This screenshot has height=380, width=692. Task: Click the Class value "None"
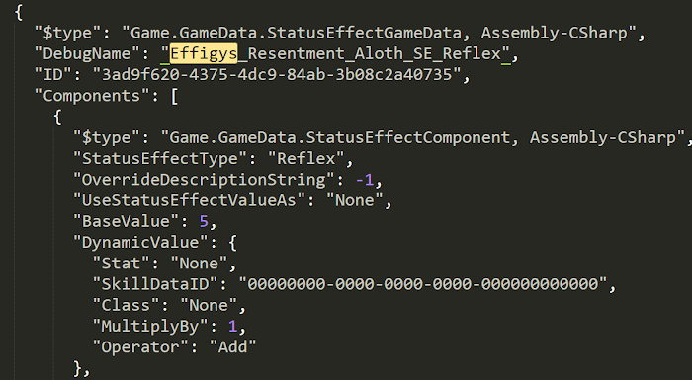[x=209, y=305]
